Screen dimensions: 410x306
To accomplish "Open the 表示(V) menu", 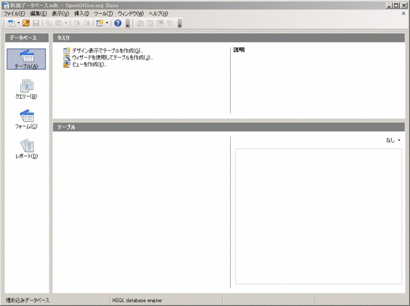I will (x=60, y=14).
